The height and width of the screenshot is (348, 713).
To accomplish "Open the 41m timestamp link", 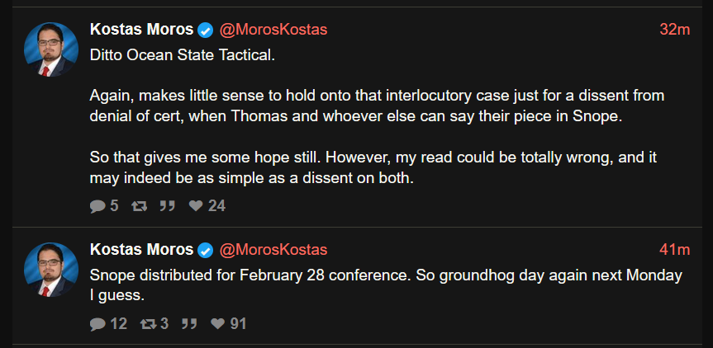I will point(675,250).
